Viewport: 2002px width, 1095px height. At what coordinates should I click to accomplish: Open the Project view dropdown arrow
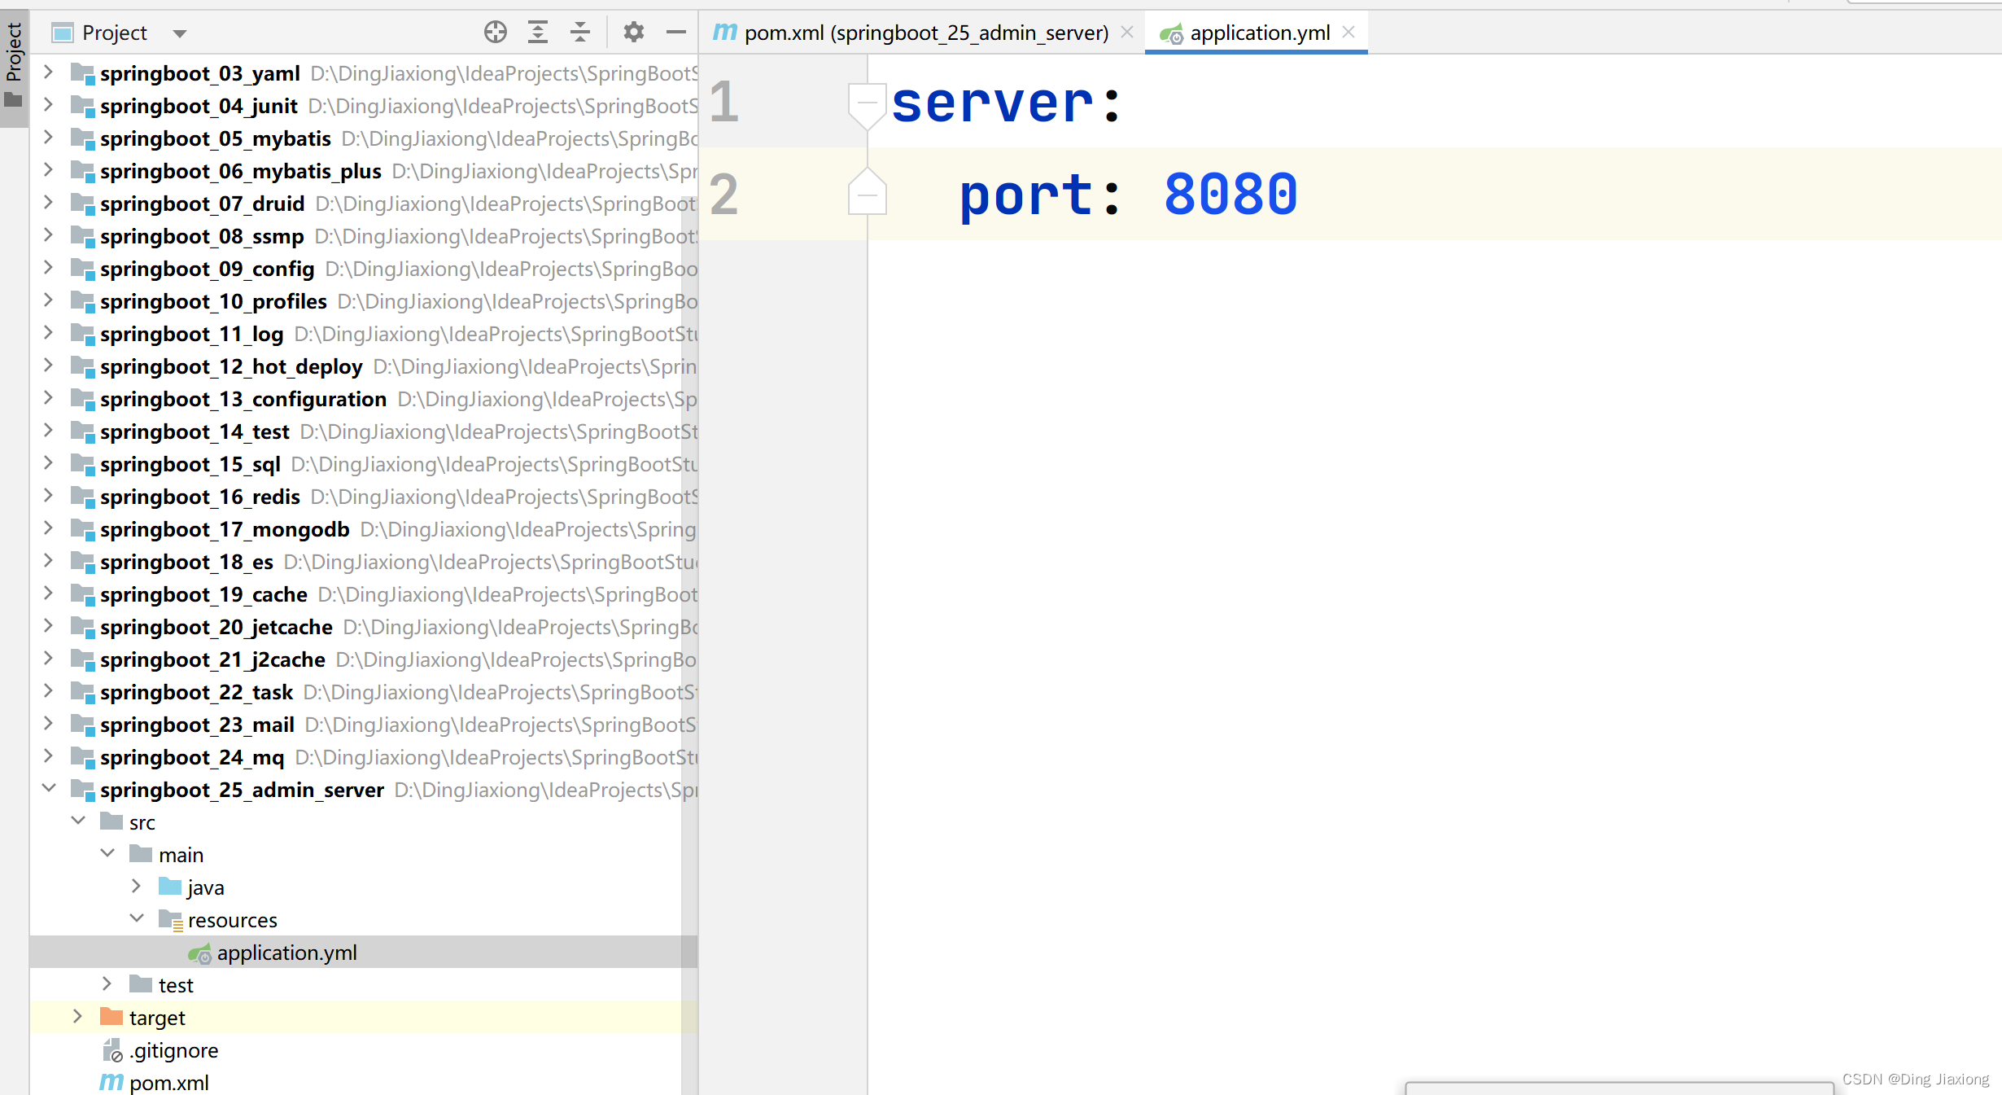pyautogui.click(x=180, y=33)
